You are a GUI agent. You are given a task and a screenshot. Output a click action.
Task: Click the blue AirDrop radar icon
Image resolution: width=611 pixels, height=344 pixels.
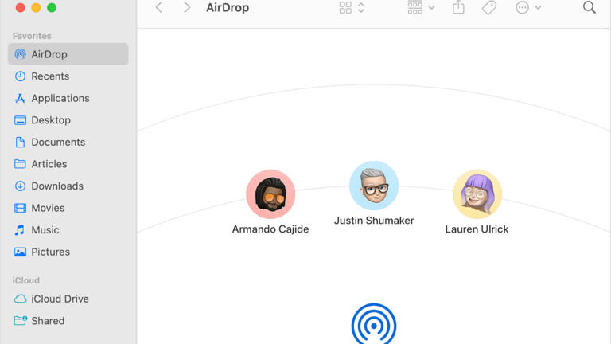(374, 324)
